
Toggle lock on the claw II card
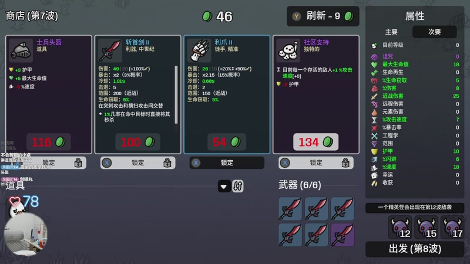pos(227,163)
